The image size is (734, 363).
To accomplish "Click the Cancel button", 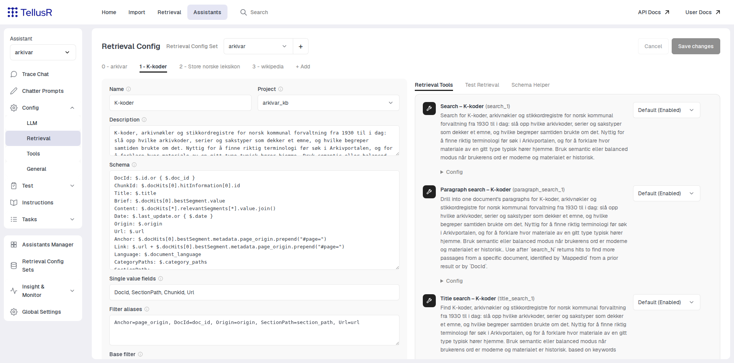I will [x=653, y=46].
